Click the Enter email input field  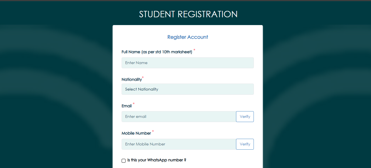178,116
